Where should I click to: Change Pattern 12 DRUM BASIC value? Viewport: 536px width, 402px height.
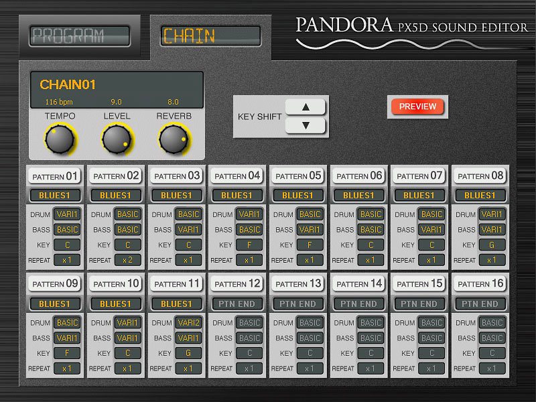pyautogui.click(x=249, y=323)
